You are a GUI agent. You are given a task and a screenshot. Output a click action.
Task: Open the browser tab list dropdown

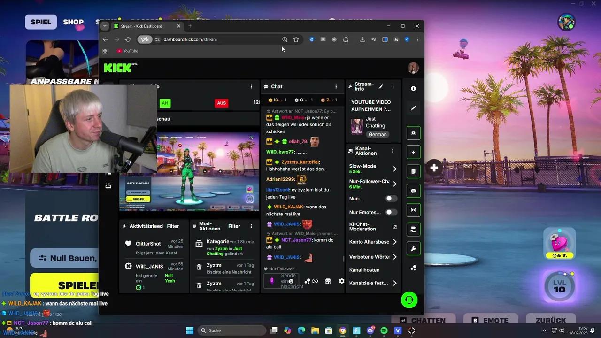pos(105,26)
